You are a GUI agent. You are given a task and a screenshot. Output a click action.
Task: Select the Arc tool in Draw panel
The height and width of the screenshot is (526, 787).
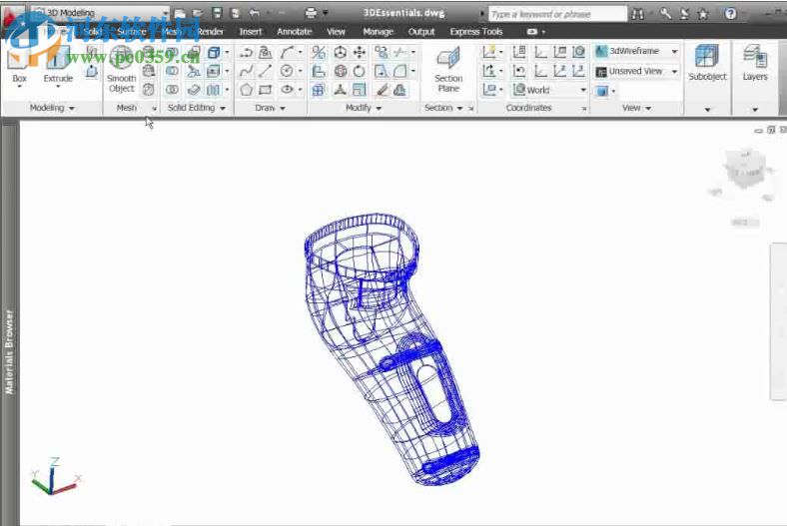(287, 52)
